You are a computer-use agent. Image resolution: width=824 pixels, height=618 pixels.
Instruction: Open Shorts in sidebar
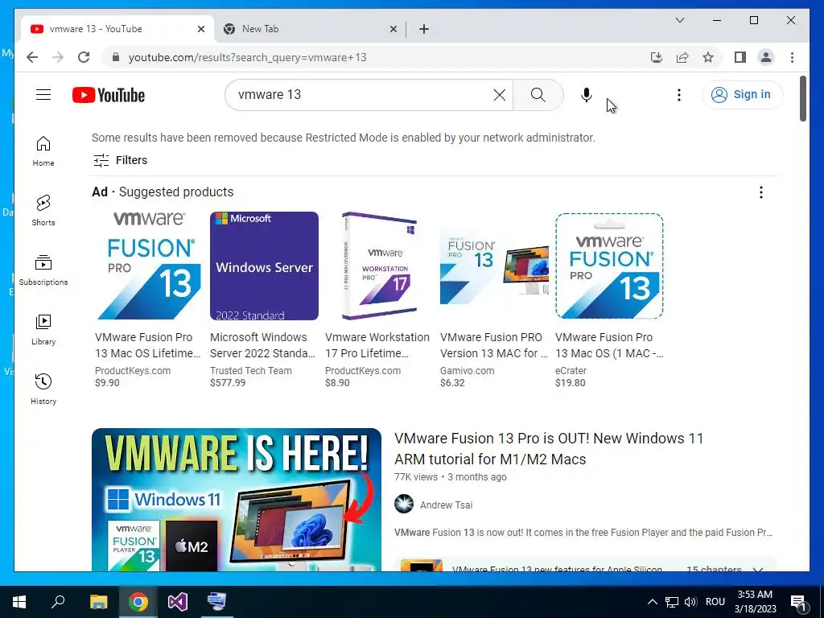[43, 211]
